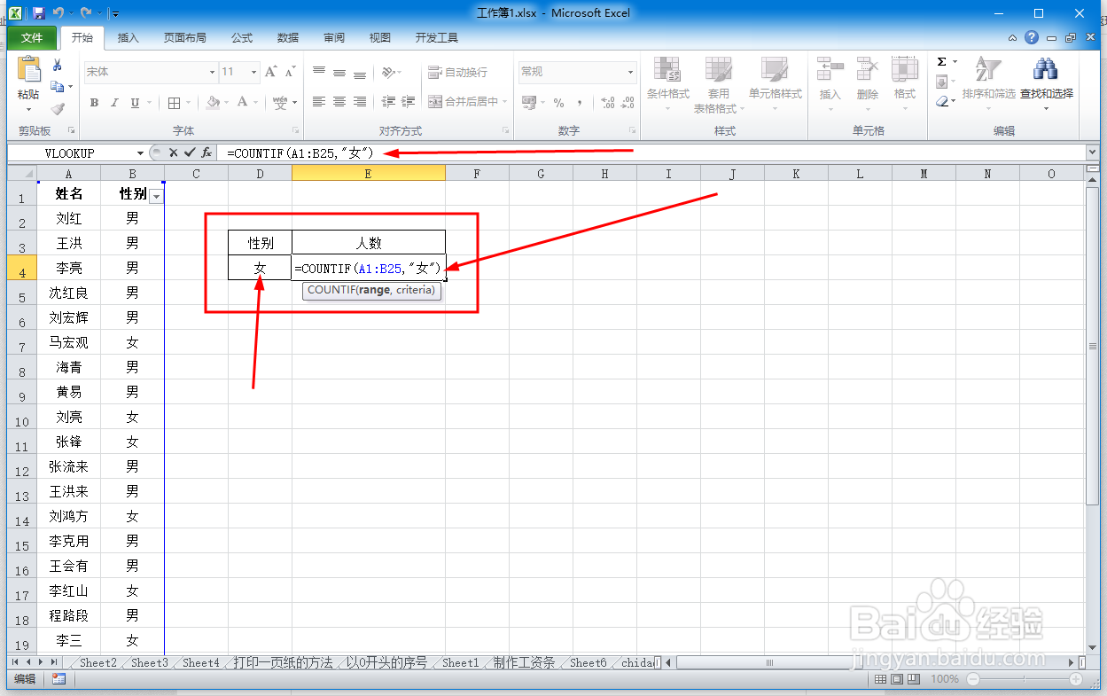The width and height of the screenshot is (1107, 696).
Task: Click the Percent Style icon
Action: [558, 103]
